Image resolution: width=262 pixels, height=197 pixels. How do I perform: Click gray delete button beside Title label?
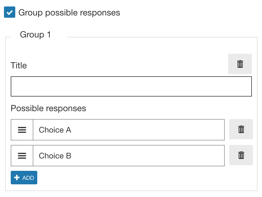point(240,64)
